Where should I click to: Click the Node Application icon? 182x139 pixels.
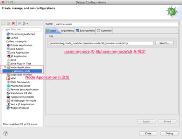pos(8,68)
